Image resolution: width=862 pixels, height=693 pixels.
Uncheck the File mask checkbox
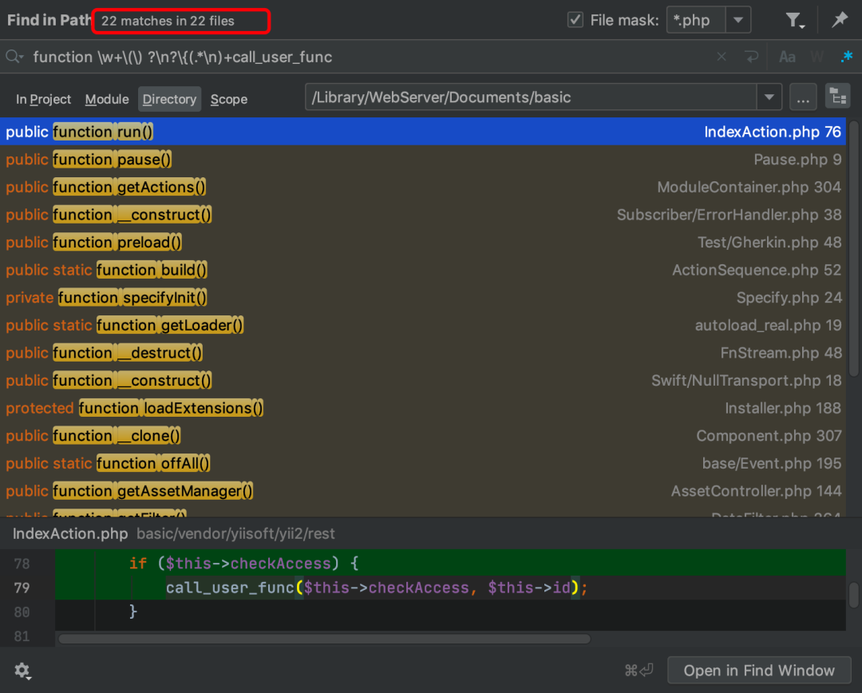575,20
